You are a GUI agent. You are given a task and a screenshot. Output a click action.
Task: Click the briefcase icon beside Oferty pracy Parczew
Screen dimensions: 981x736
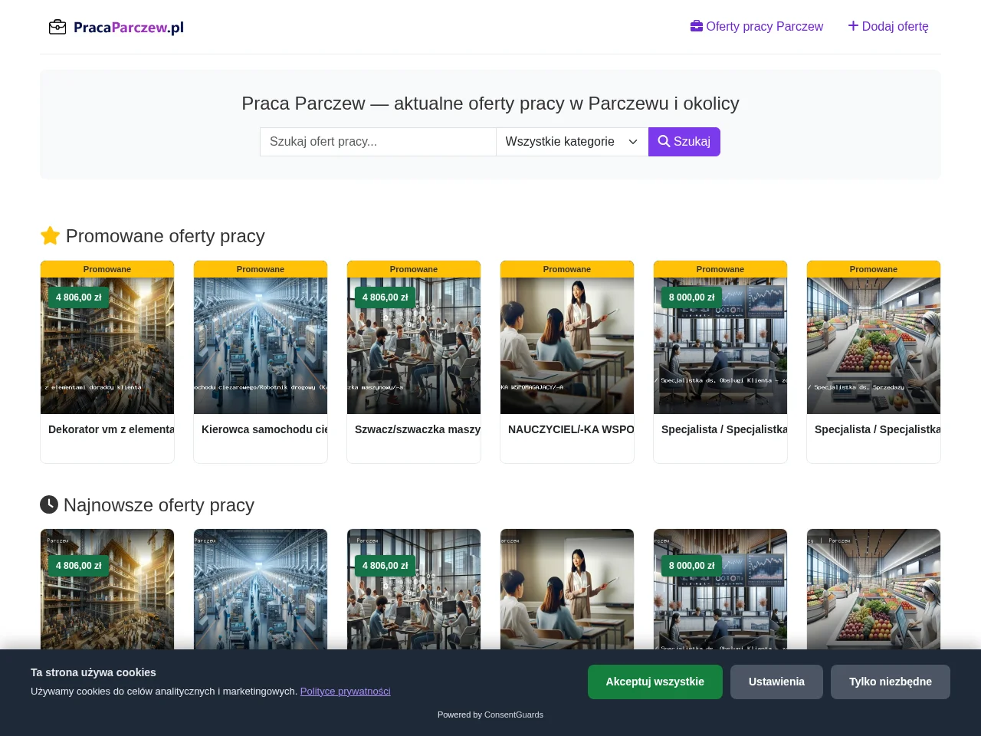pos(697,26)
